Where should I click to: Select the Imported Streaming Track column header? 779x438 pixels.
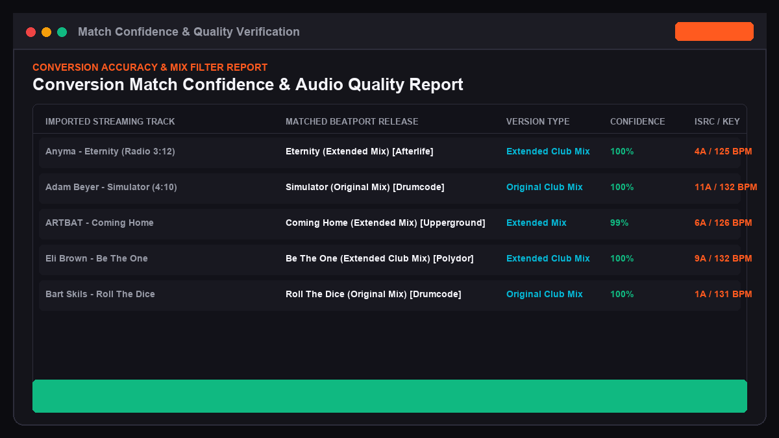pyautogui.click(x=110, y=121)
